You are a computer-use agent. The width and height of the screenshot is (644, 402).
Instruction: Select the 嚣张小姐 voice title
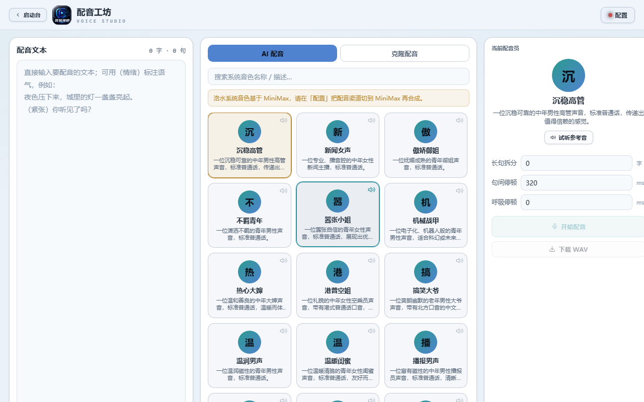338,220
